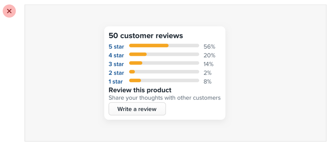330x146 pixels.
Task: Click the 2 star rating progress bar
Action: pyautogui.click(x=164, y=72)
